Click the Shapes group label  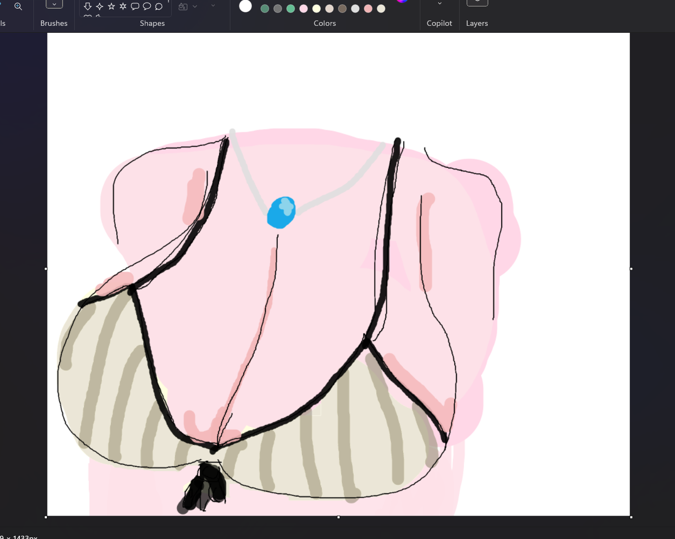152,23
